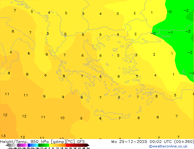194x149 pixels.
Task: Pick the yellow swatch on the color scale
Action: point(50,145)
